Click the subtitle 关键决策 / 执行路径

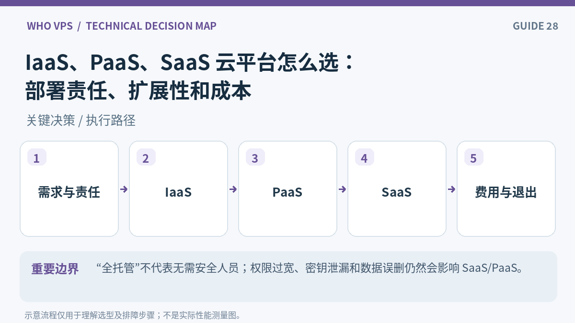coord(81,120)
